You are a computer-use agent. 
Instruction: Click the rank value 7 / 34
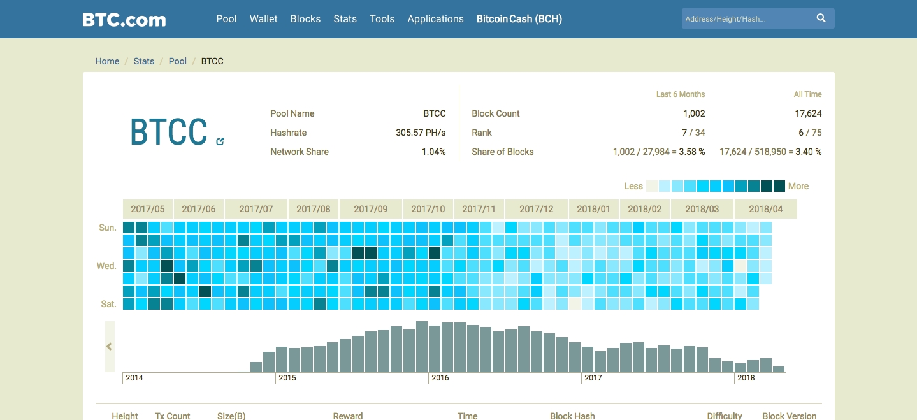693,133
